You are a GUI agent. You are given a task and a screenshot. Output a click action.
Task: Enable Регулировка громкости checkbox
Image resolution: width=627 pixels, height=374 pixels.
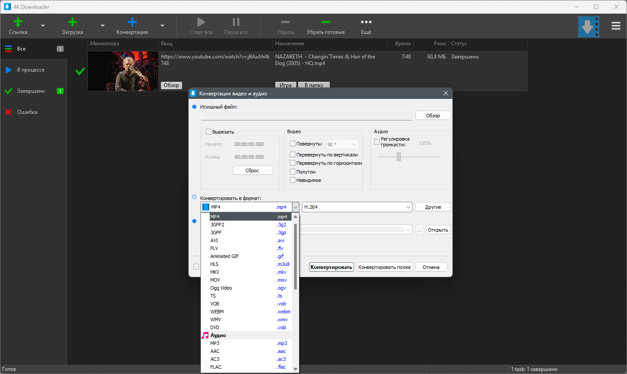[377, 142]
